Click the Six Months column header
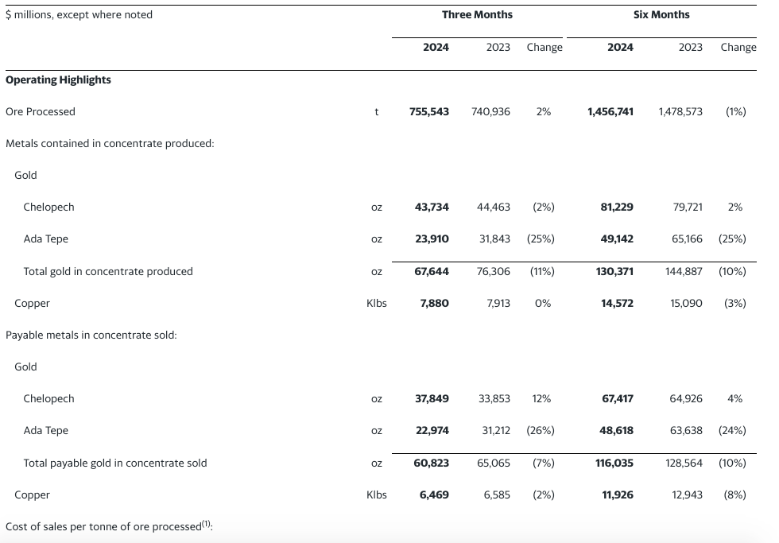Viewport: 779px width, 543px height. [x=661, y=14]
